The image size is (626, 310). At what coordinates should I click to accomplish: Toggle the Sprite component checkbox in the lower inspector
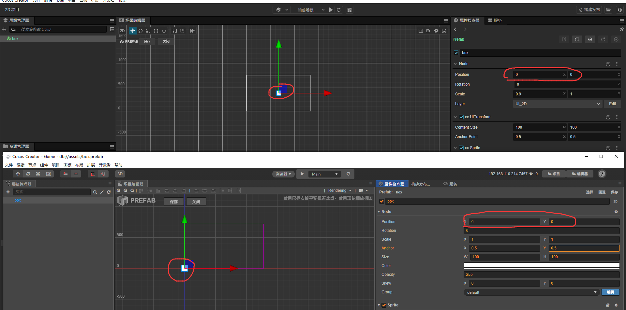(384, 305)
